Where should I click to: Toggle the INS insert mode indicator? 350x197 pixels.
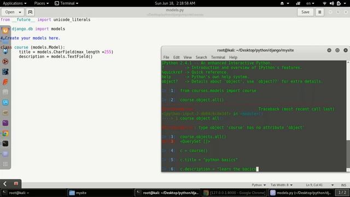click(343, 185)
